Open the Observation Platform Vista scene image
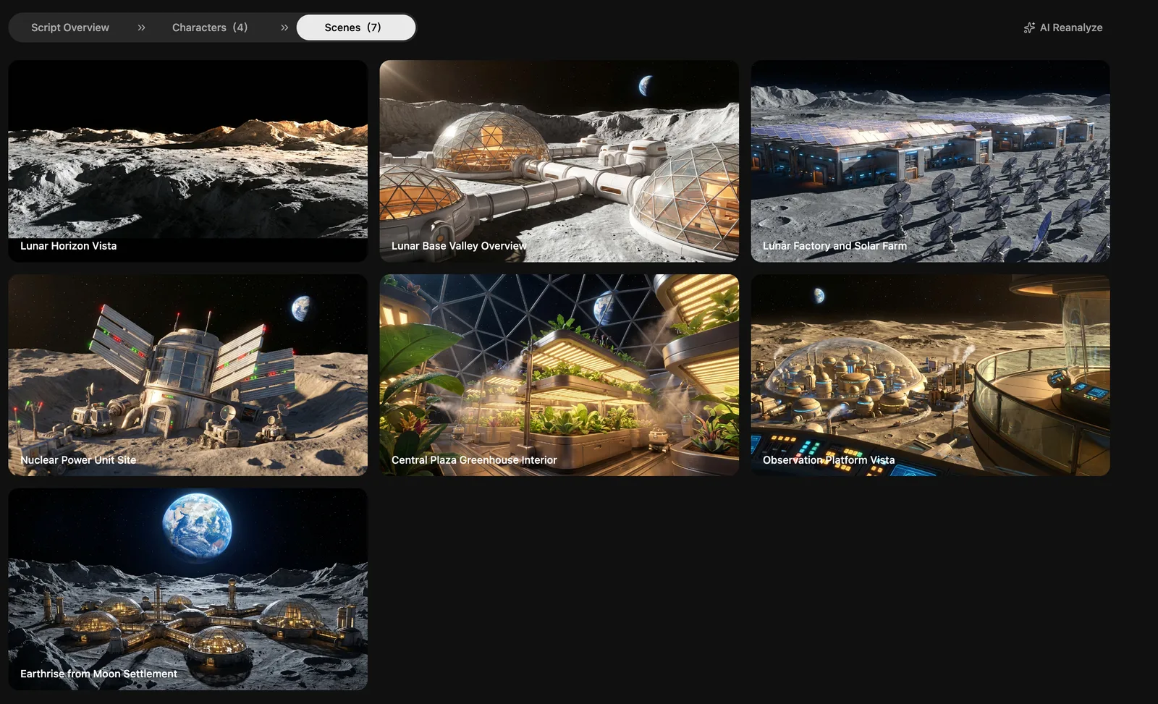 point(930,364)
